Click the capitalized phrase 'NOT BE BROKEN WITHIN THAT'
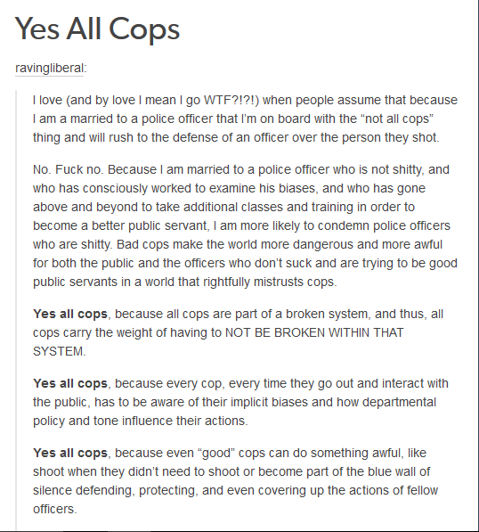Image resolution: width=479 pixels, height=532 pixels. point(314,333)
